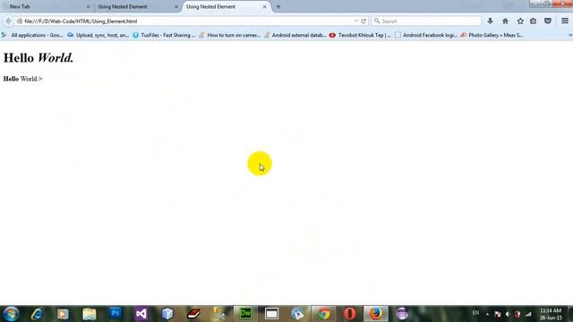Open the How to turn on camer... bookmark
This screenshot has height=322, width=573.
tap(229, 35)
